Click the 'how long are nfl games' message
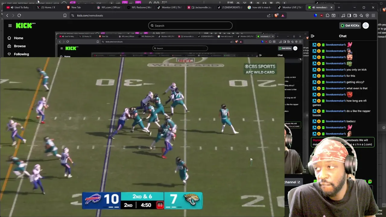Image resolution: width=386 pixels, height=217 pixels. click(343, 103)
